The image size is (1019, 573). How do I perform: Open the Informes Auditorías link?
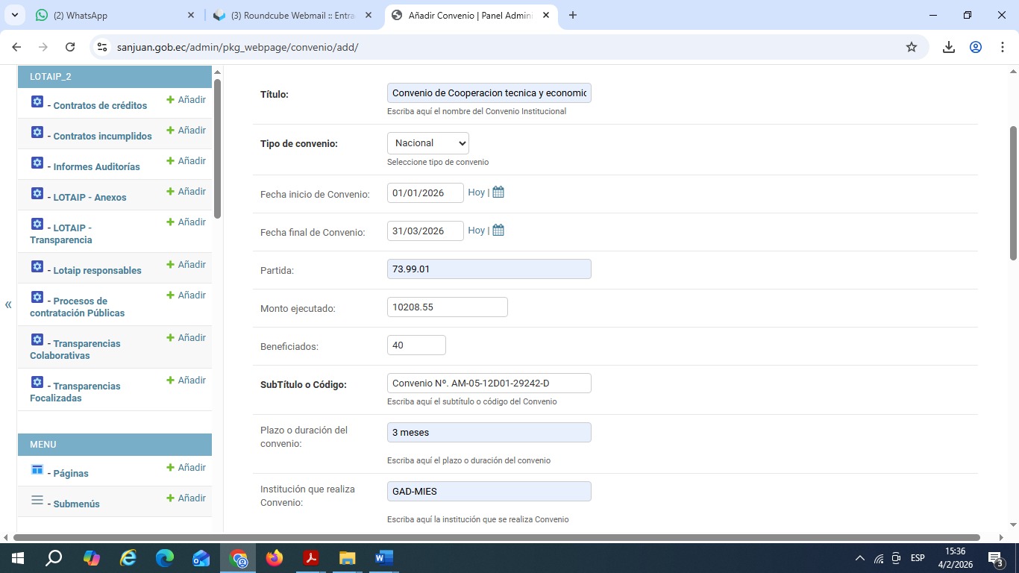click(96, 167)
